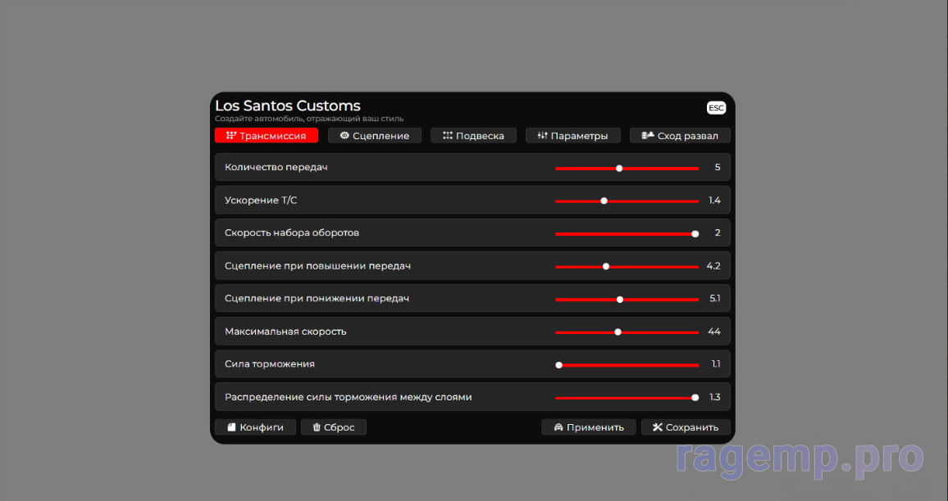
Task: Click the value 1.3 for Распределение силы торможения
Action: pos(714,397)
